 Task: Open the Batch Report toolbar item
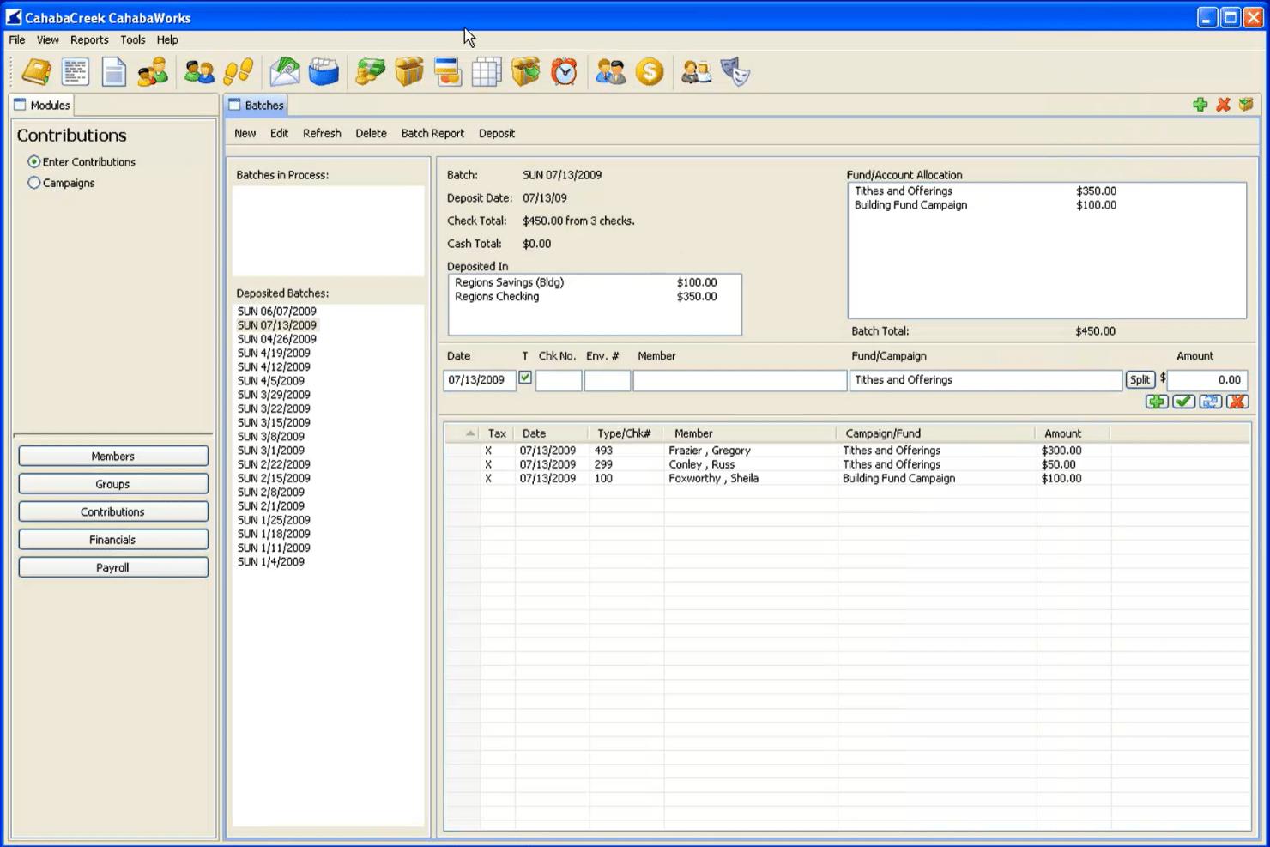point(432,133)
